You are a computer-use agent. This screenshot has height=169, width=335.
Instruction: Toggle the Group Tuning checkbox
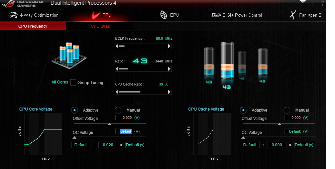[73, 82]
